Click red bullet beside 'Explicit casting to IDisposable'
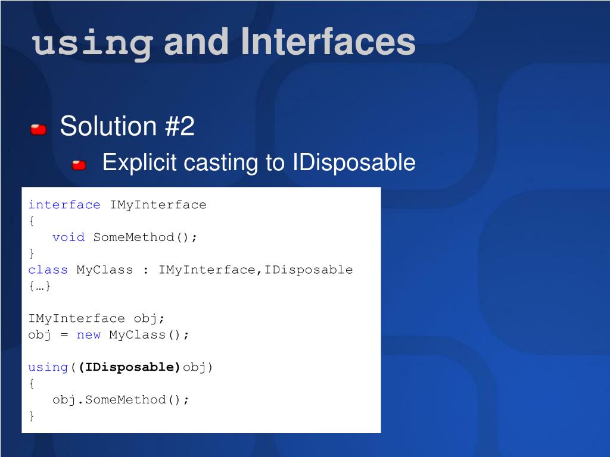 point(79,165)
